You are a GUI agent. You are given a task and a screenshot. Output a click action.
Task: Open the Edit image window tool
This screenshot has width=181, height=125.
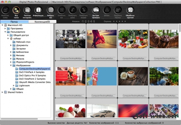tap(5, 10)
